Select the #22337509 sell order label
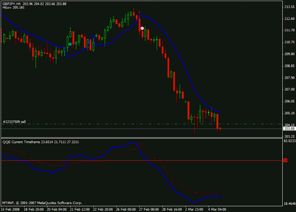 (14, 121)
